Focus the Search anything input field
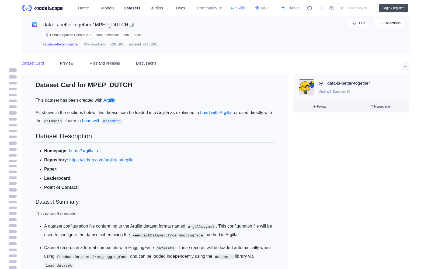The image size is (431, 269). click(358, 8)
